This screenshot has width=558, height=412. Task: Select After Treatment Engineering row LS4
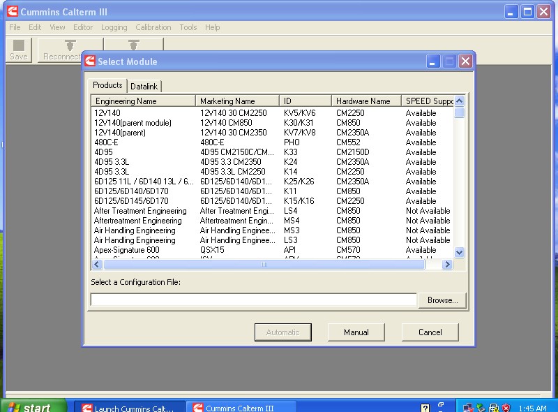[272, 211]
